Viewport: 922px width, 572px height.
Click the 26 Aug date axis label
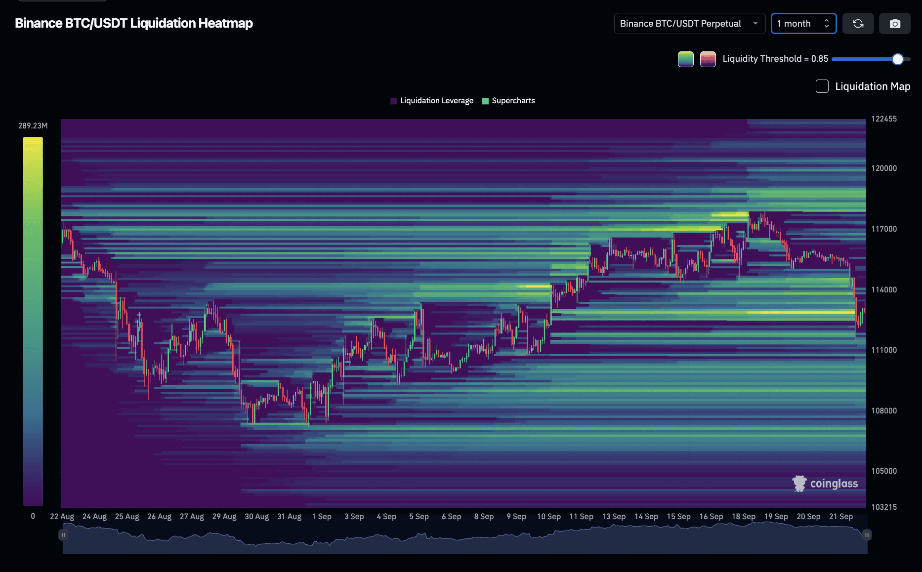pyautogui.click(x=160, y=517)
